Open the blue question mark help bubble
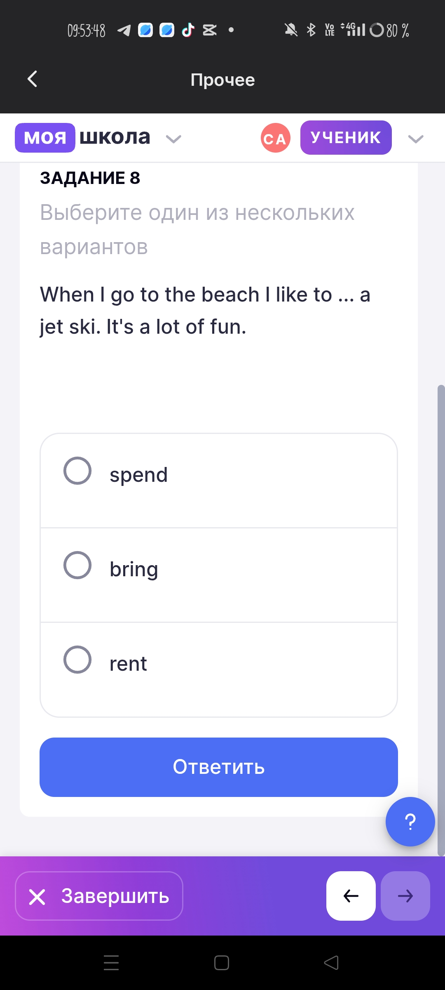The width and height of the screenshot is (445, 990). 410,822
